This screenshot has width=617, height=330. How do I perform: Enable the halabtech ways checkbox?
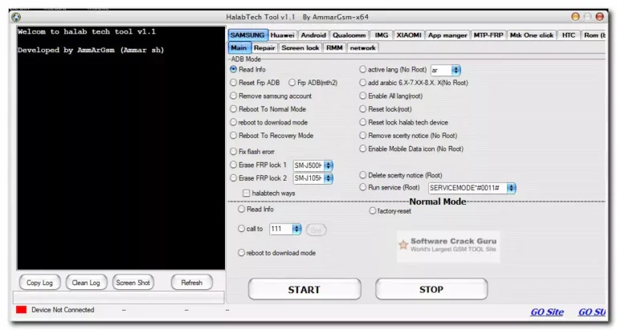click(246, 193)
